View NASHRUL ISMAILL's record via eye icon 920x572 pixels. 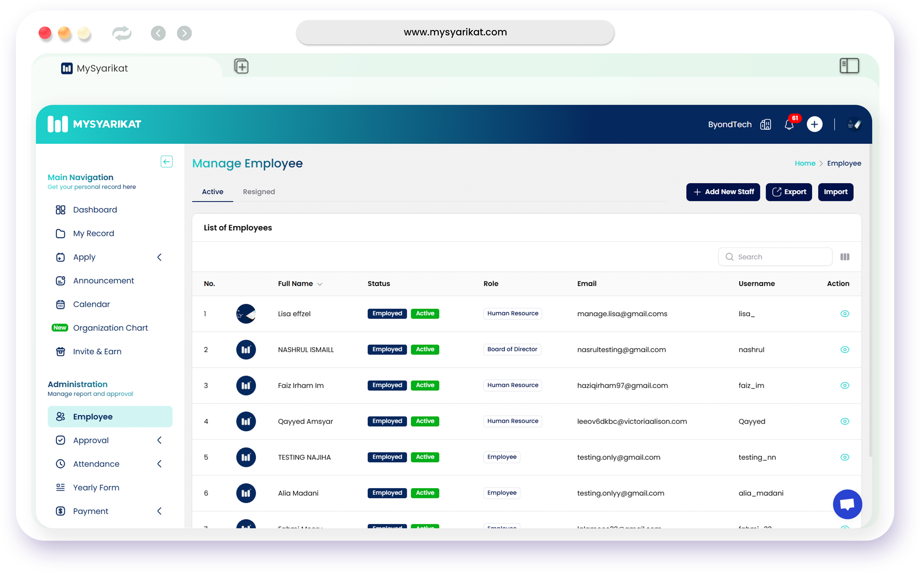tap(845, 350)
